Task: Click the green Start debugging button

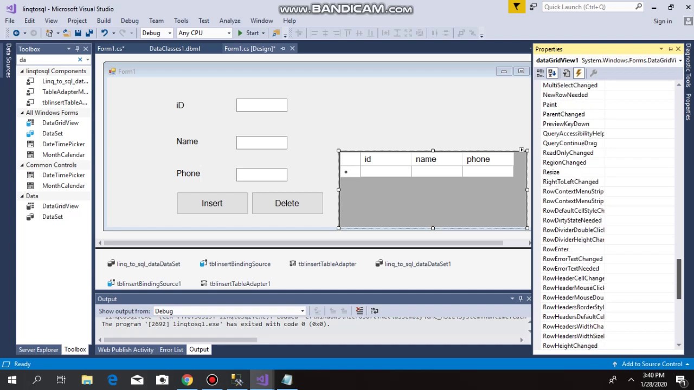Action: (x=248, y=33)
